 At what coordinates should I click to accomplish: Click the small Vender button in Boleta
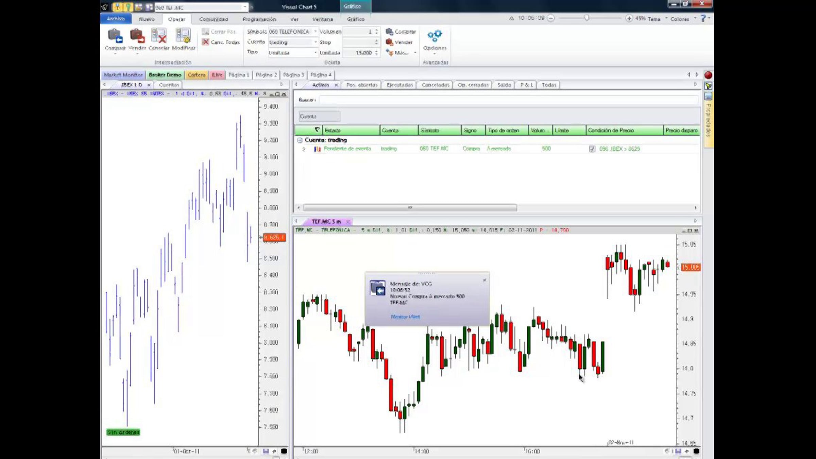399,42
